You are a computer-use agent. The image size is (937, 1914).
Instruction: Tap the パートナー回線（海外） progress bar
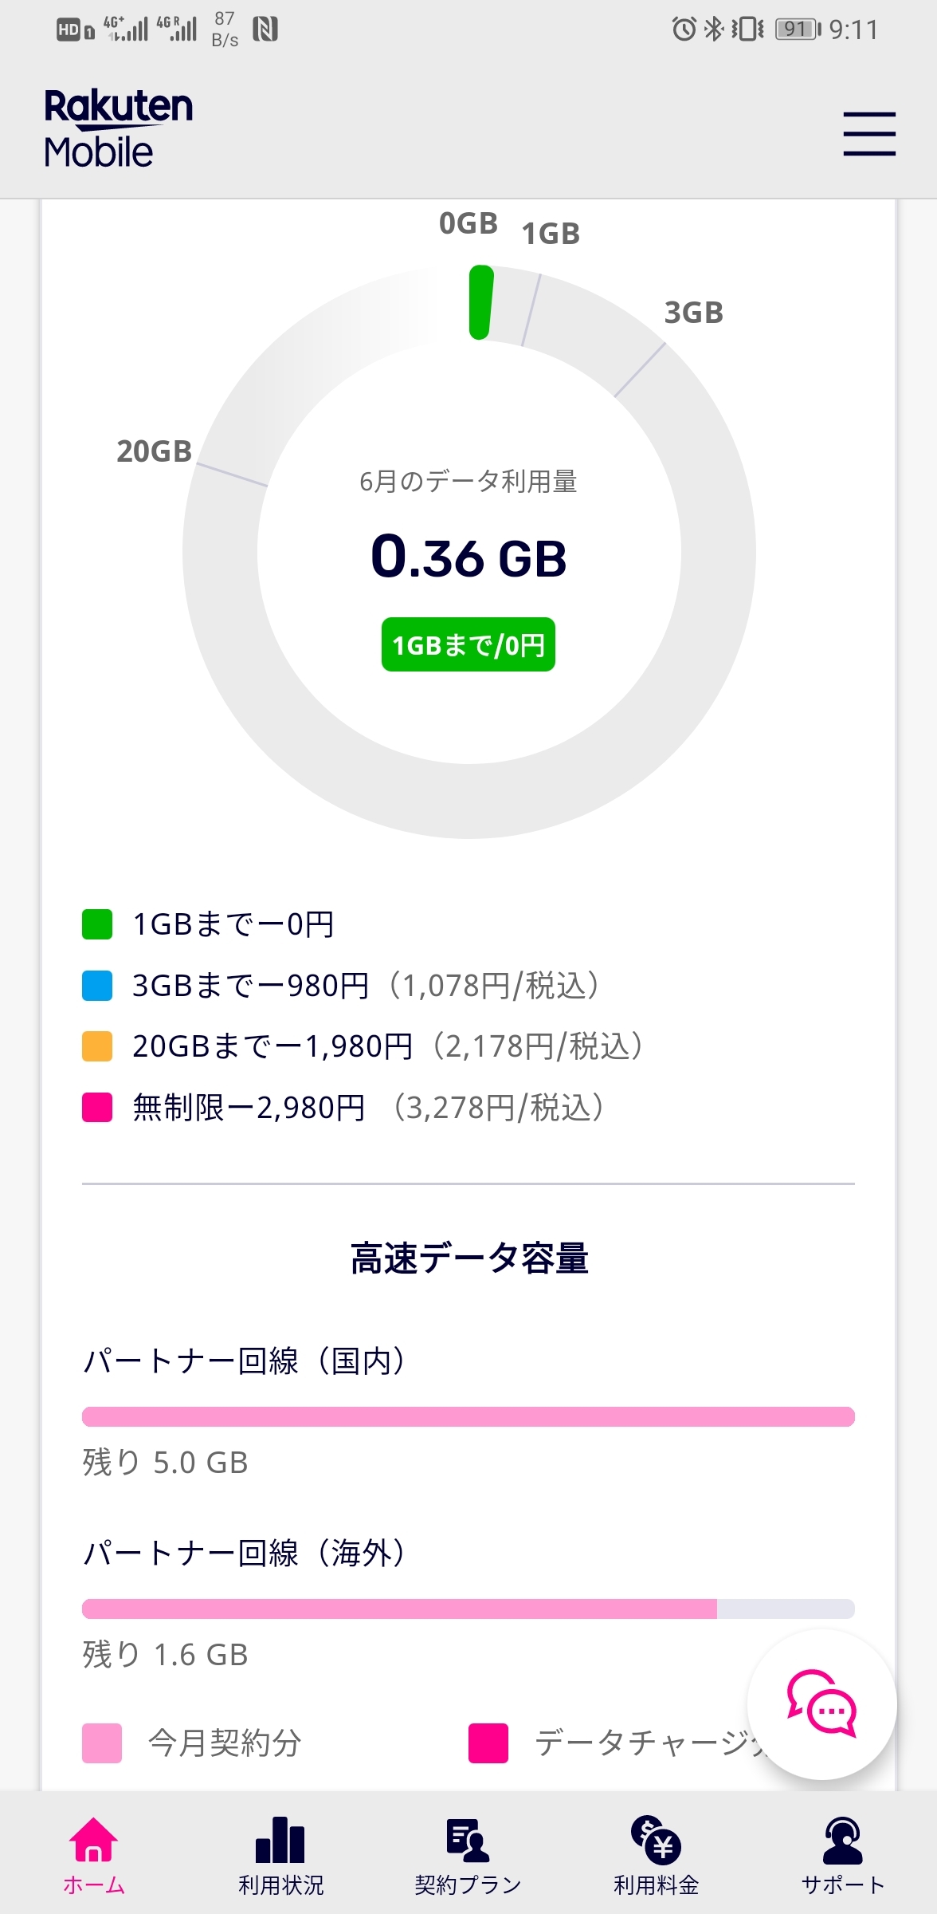pyautogui.click(x=468, y=1609)
